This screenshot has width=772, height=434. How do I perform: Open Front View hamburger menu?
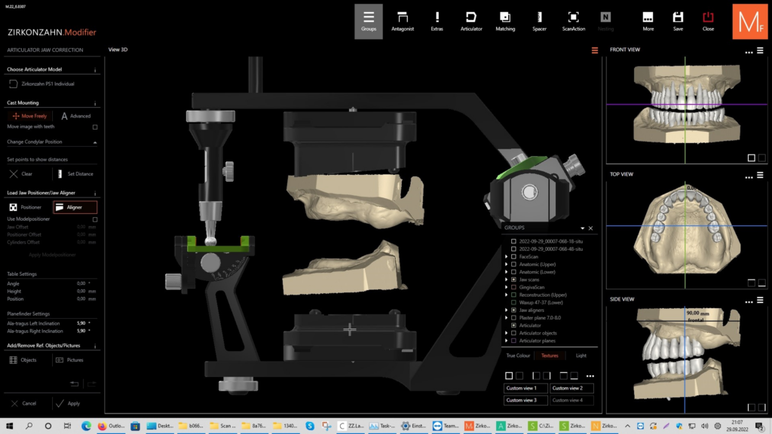760,50
